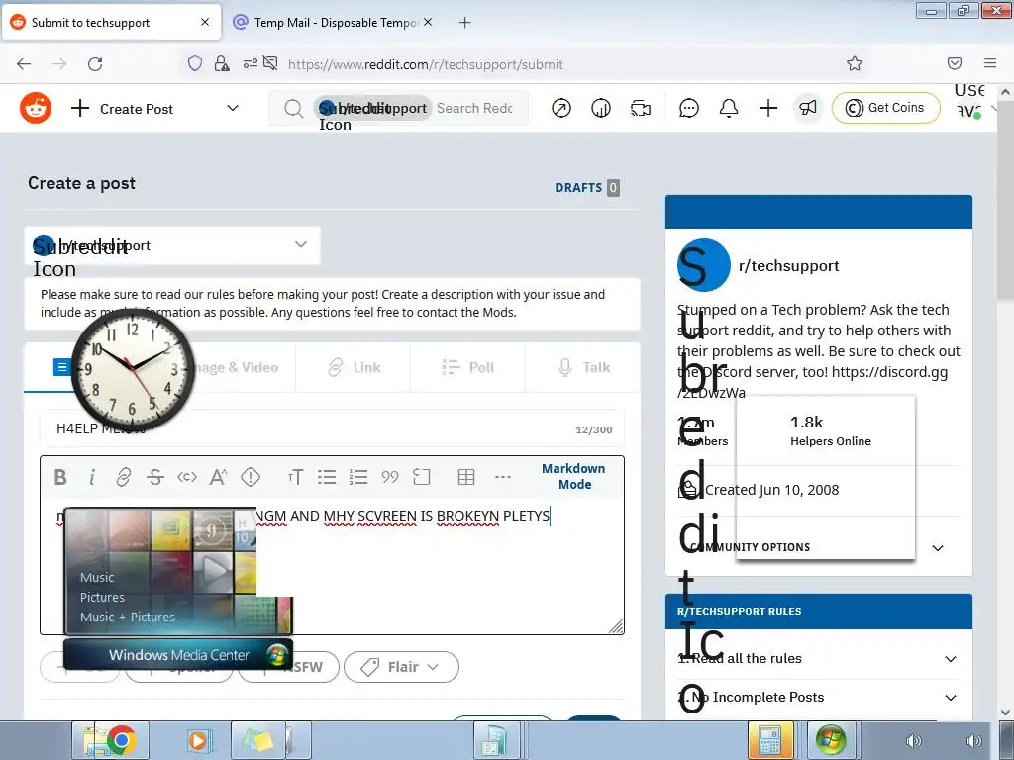Switch editor to Markdown Mode

click(573, 476)
